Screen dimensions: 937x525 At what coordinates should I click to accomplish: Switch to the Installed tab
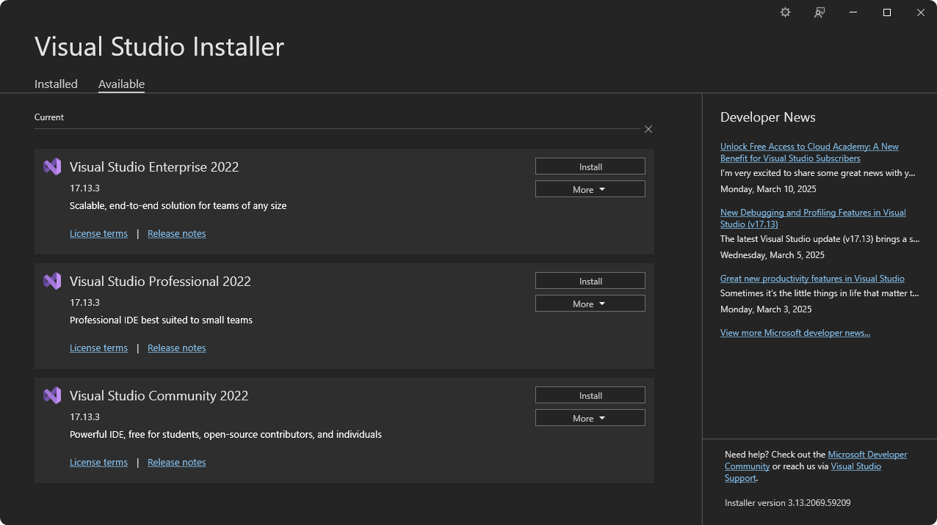pyautogui.click(x=56, y=84)
